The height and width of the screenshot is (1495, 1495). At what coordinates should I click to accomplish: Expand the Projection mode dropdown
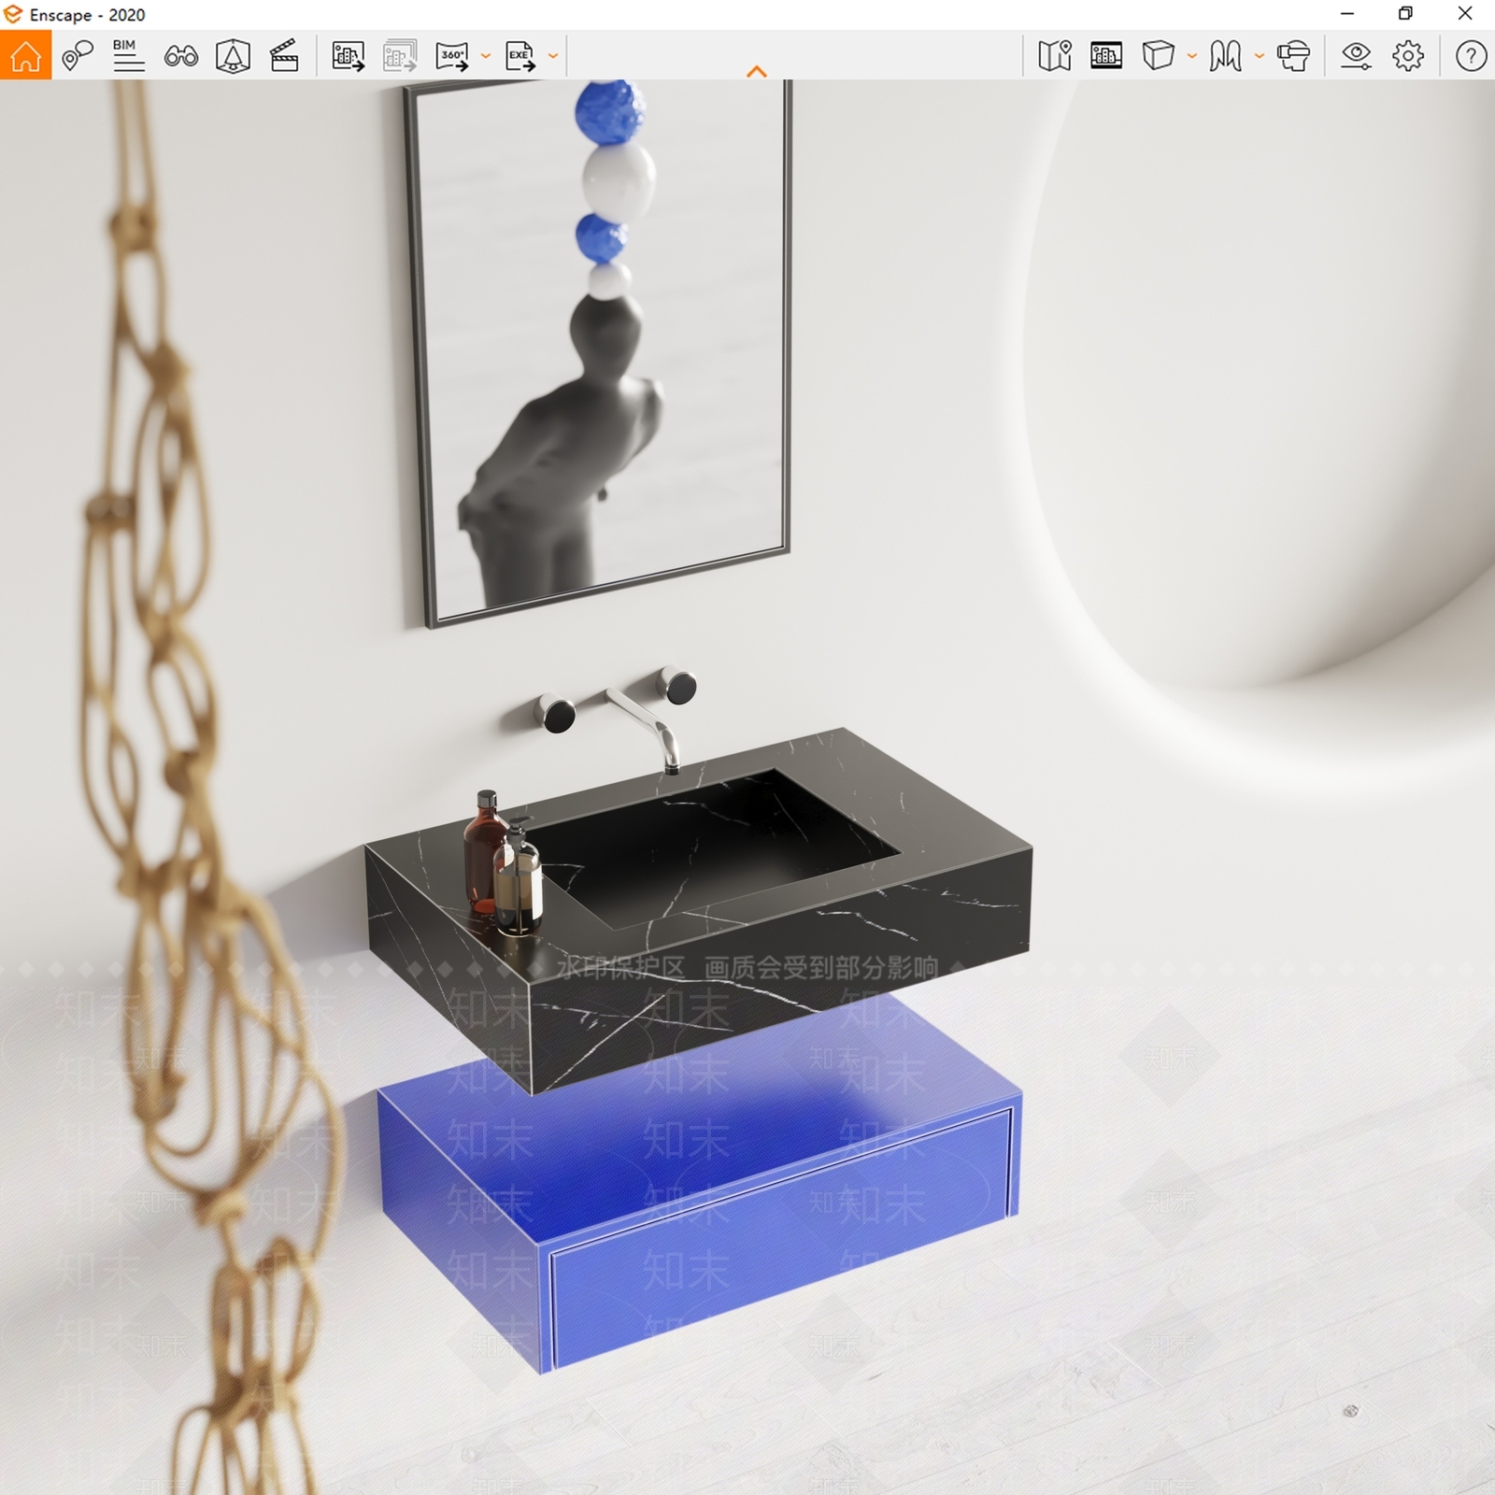[1191, 56]
